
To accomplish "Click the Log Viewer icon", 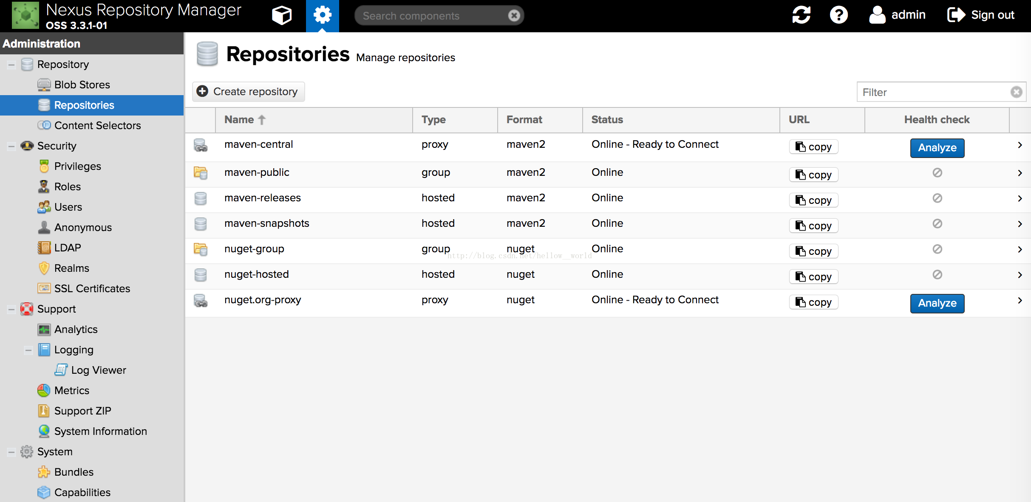I will (x=61, y=370).
